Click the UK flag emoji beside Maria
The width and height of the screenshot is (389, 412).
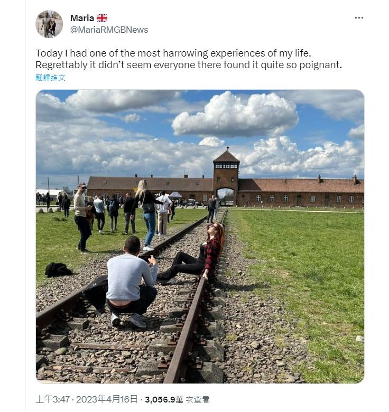pos(102,18)
